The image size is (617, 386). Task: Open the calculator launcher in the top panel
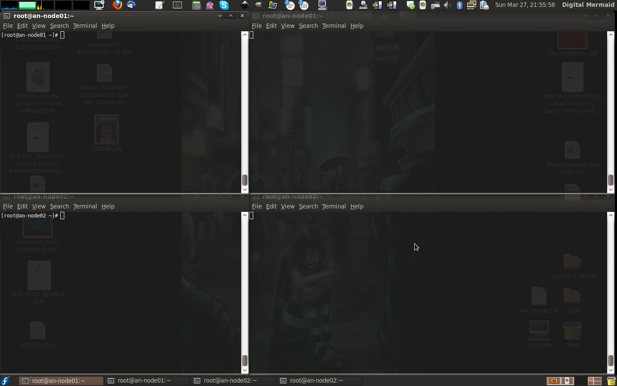tap(196, 5)
